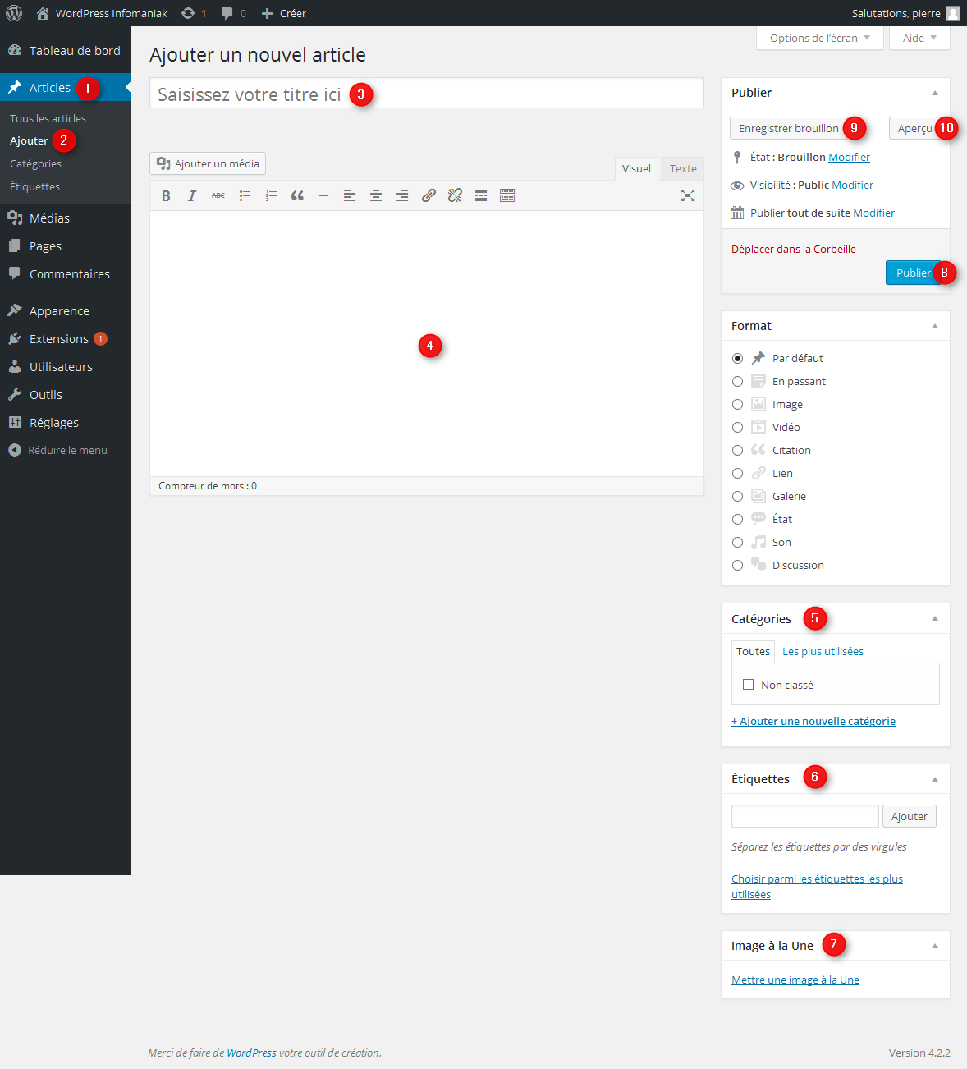Screen dimensions: 967x1069
Task: Click the Bold formatting icon
Action: [166, 195]
